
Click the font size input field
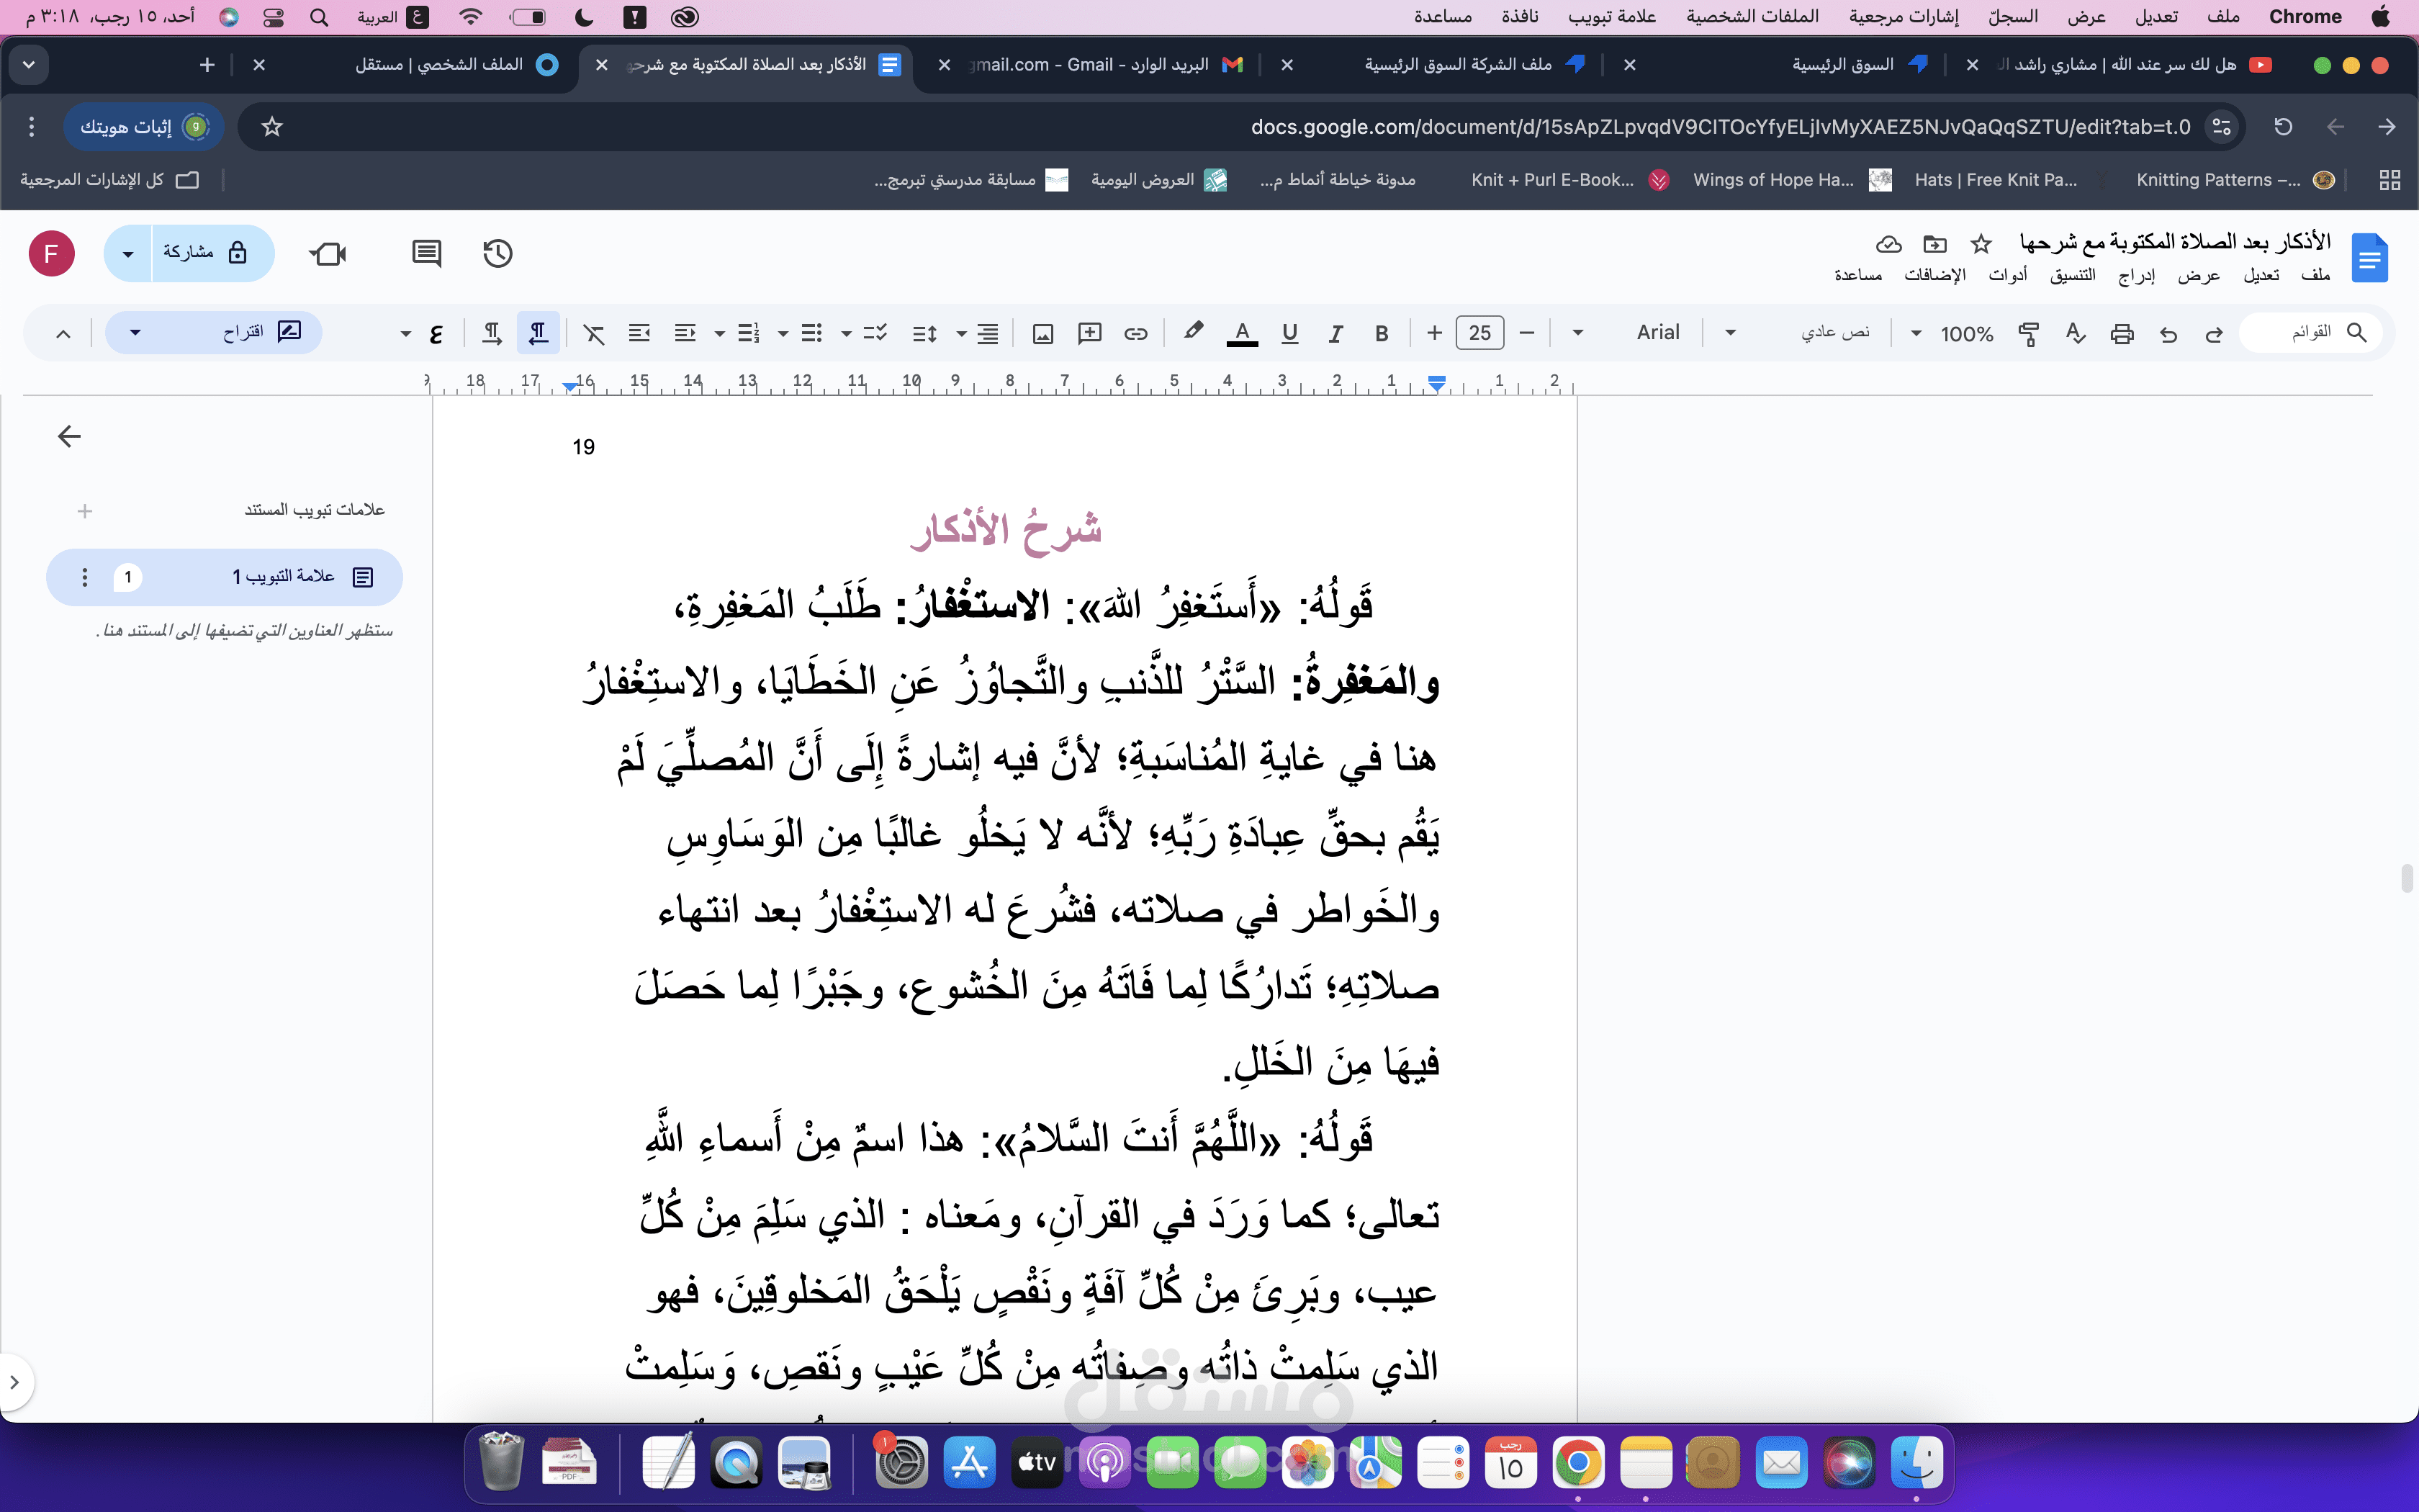pos(1480,333)
